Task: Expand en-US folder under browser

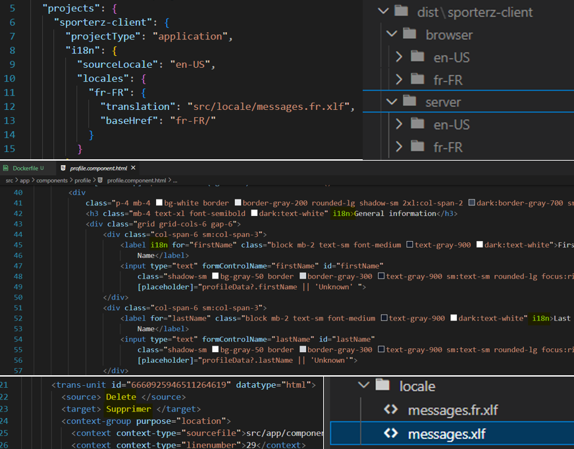Action: point(399,57)
